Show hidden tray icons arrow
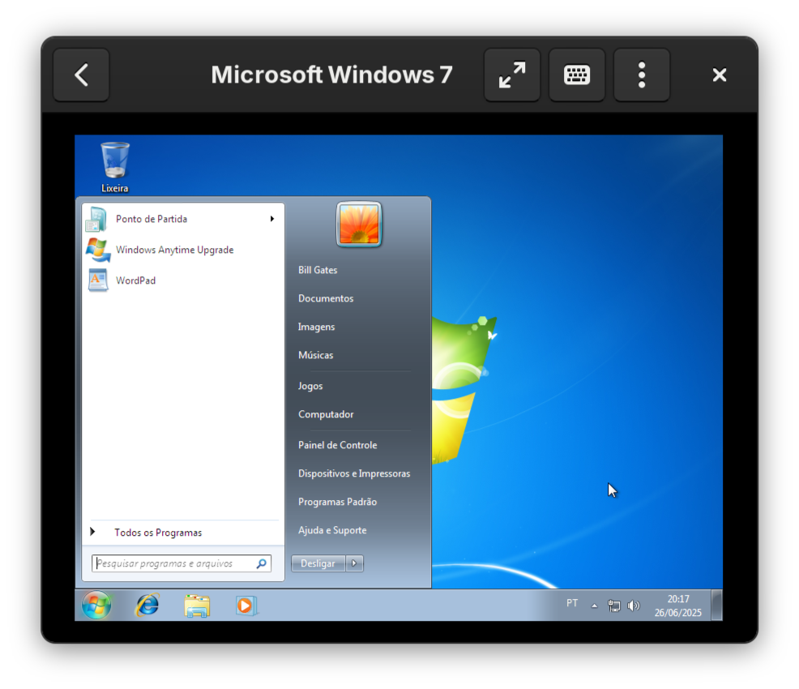 click(x=594, y=606)
